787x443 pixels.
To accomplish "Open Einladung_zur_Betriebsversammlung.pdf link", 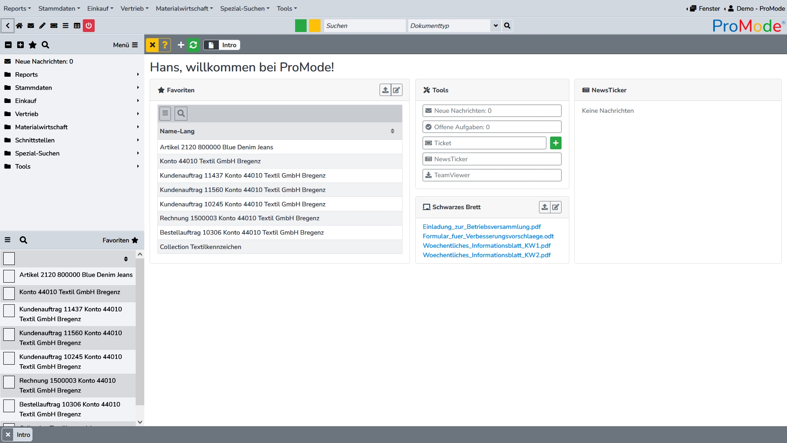I will (x=482, y=227).
